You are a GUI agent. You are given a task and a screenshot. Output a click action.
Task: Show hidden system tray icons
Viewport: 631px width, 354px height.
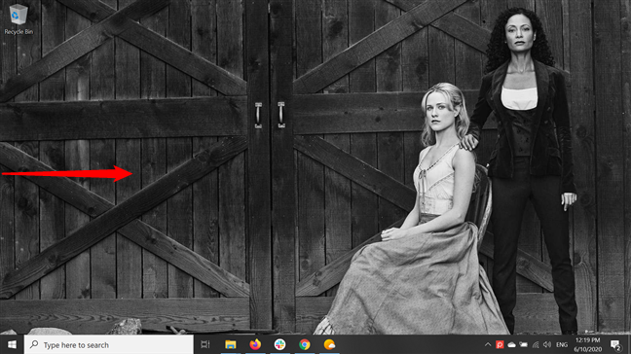click(488, 344)
